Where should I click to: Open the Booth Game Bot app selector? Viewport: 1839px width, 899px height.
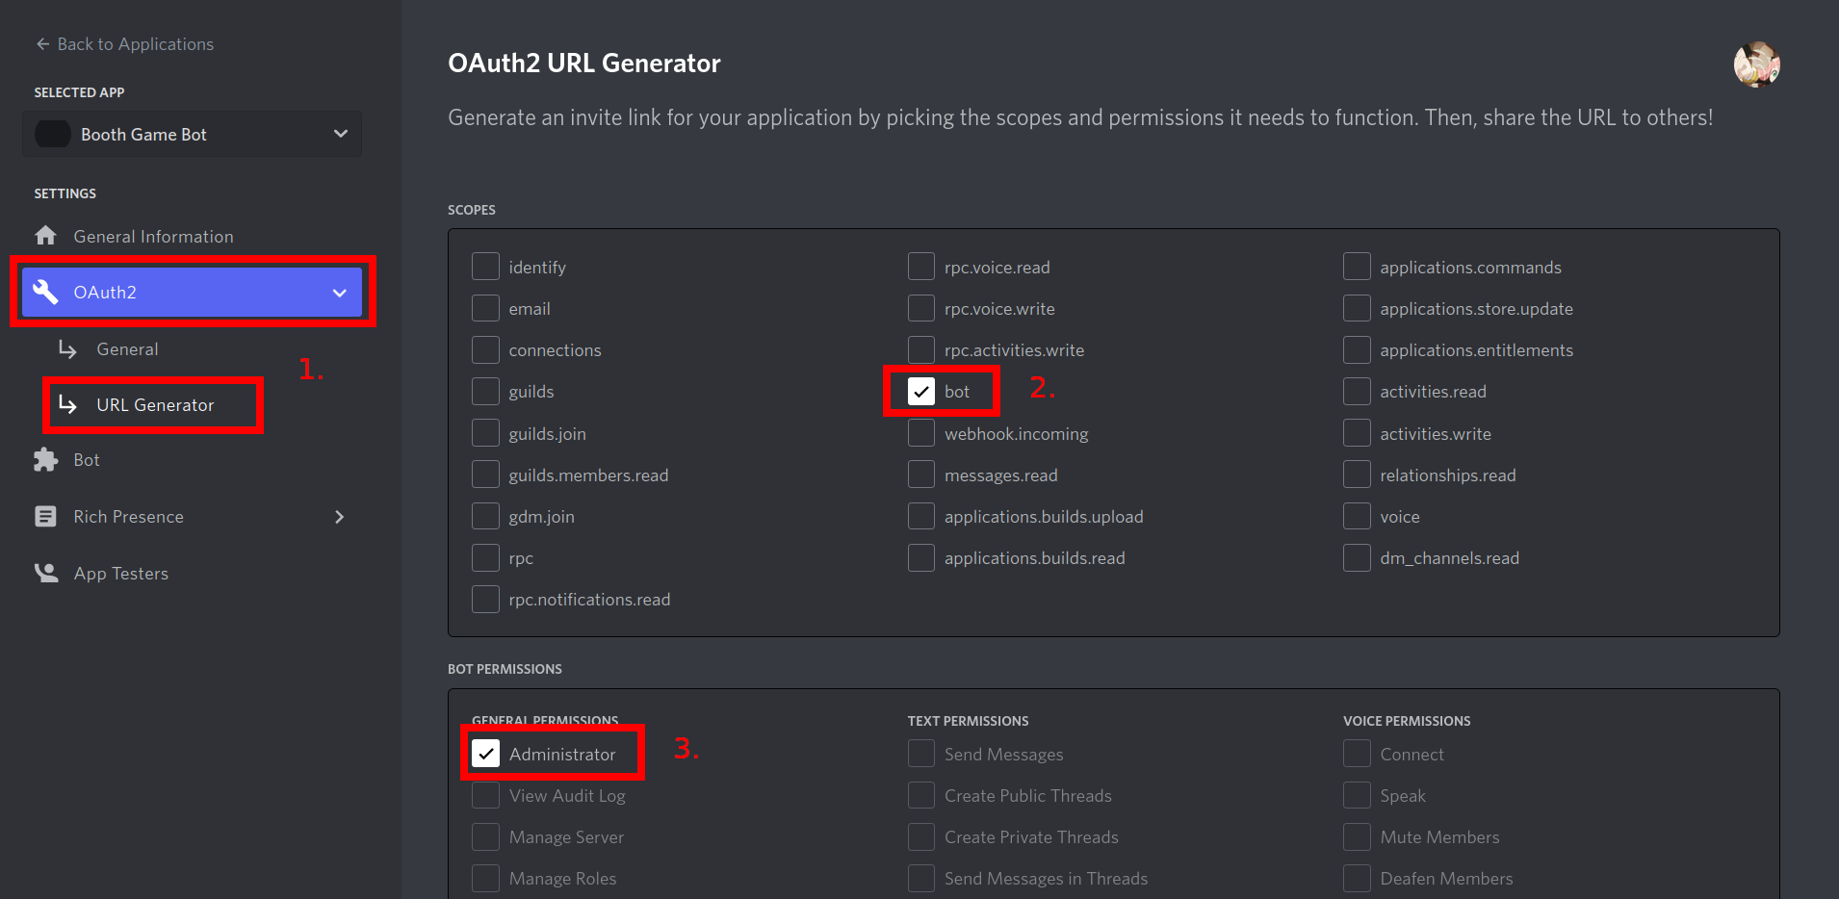192,134
